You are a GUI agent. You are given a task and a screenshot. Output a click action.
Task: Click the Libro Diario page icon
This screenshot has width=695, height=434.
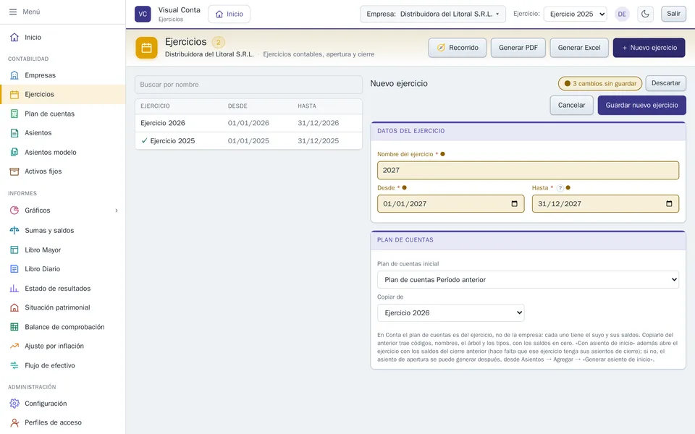click(14, 269)
